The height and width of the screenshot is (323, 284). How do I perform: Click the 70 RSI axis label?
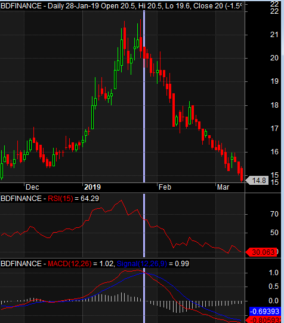274,214
